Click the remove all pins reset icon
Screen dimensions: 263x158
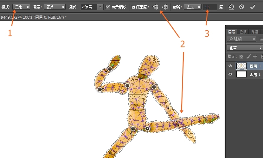coord(231,7)
